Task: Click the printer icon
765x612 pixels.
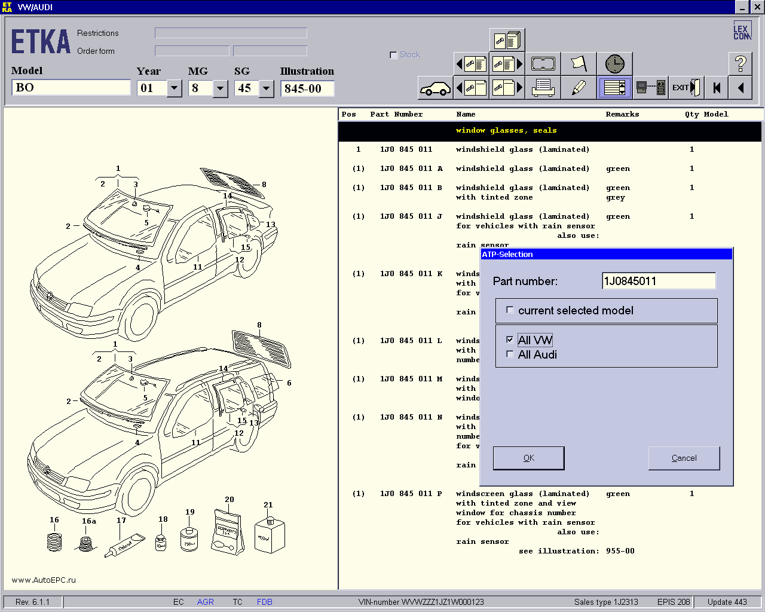Action: 543,88
